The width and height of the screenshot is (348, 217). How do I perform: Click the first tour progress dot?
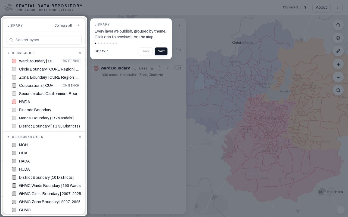pyautogui.click(x=95, y=43)
